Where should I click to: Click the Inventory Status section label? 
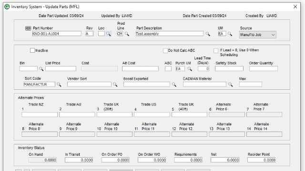(x=31, y=148)
